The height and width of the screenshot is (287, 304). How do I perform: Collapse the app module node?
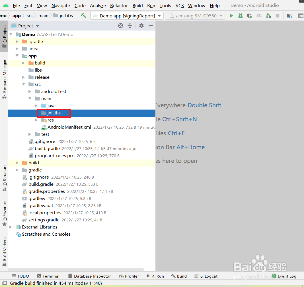(17, 56)
